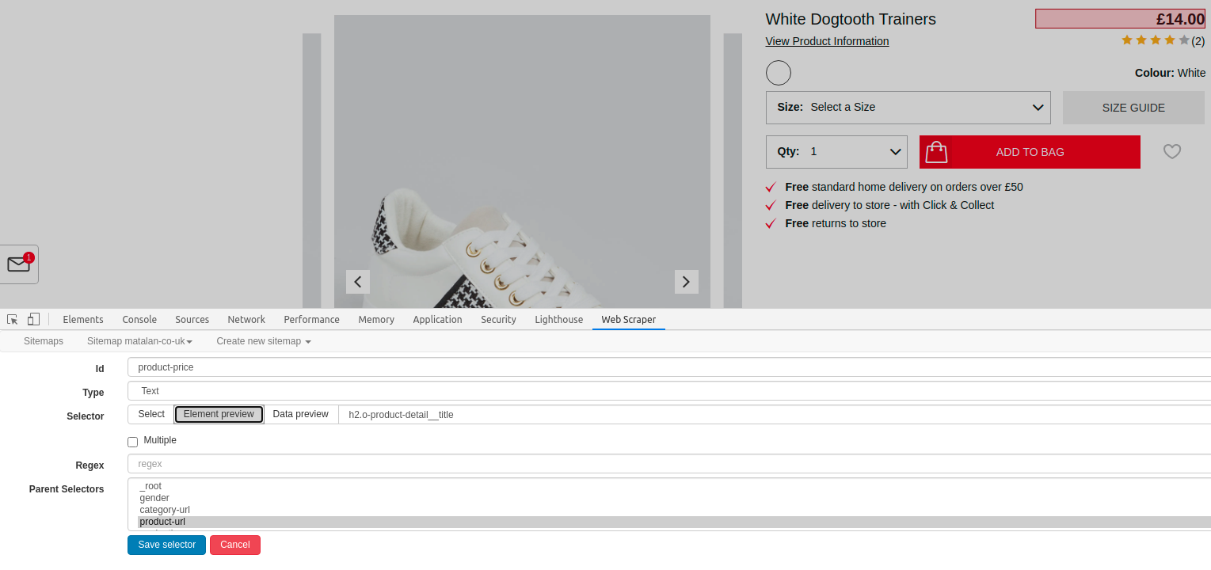Open the View Product Information link
Image resolution: width=1211 pixels, height=570 pixels.
click(x=827, y=41)
